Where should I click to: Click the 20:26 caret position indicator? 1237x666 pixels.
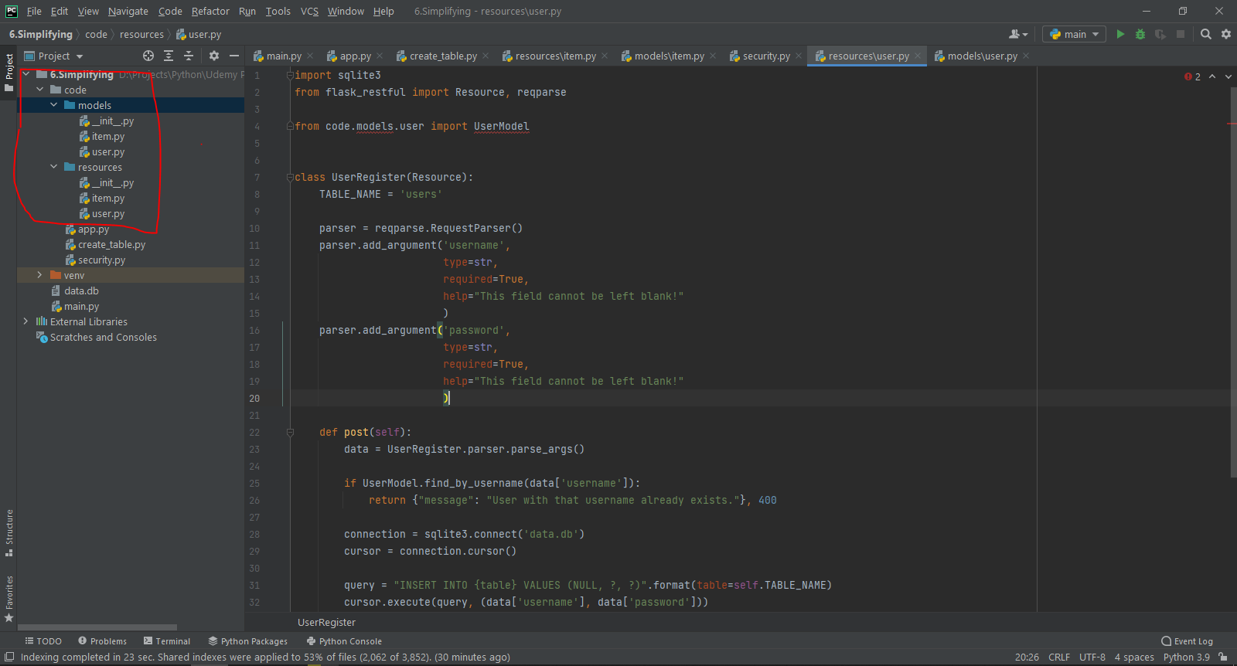(x=1027, y=658)
